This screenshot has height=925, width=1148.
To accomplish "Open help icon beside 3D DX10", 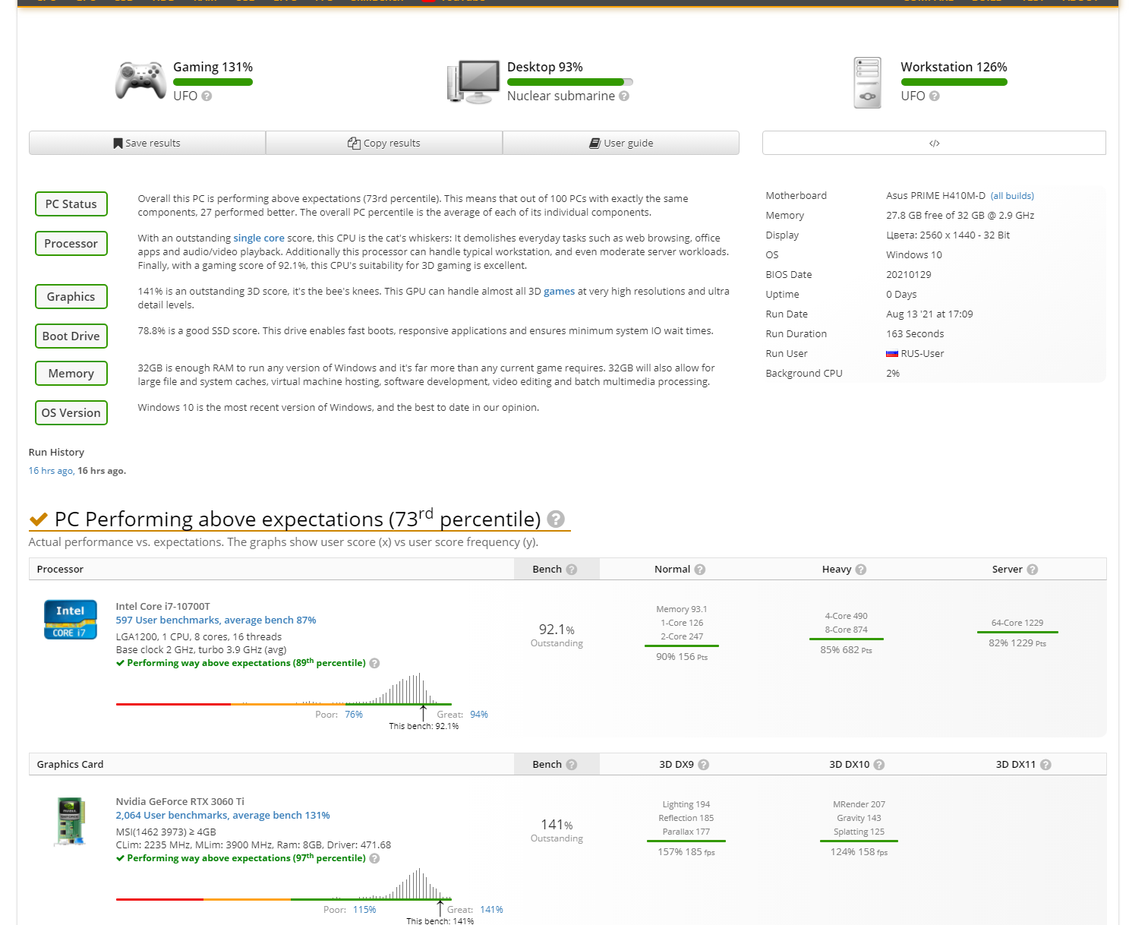I will pyautogui.click(x=879, y=765).
